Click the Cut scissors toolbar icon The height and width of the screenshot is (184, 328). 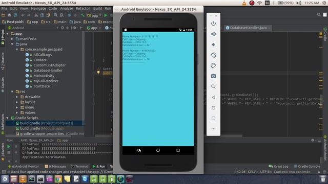[36, 15]
